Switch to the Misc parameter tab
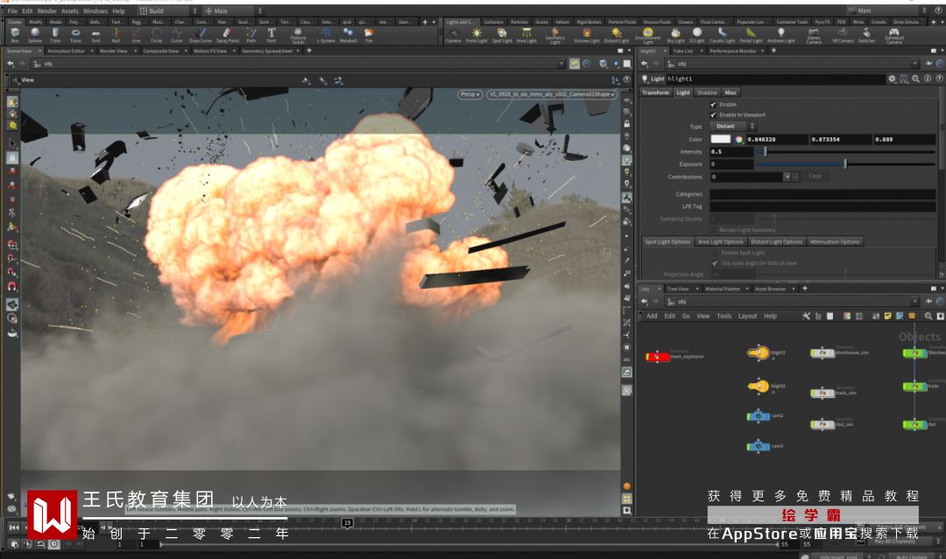 pos(730,92)
